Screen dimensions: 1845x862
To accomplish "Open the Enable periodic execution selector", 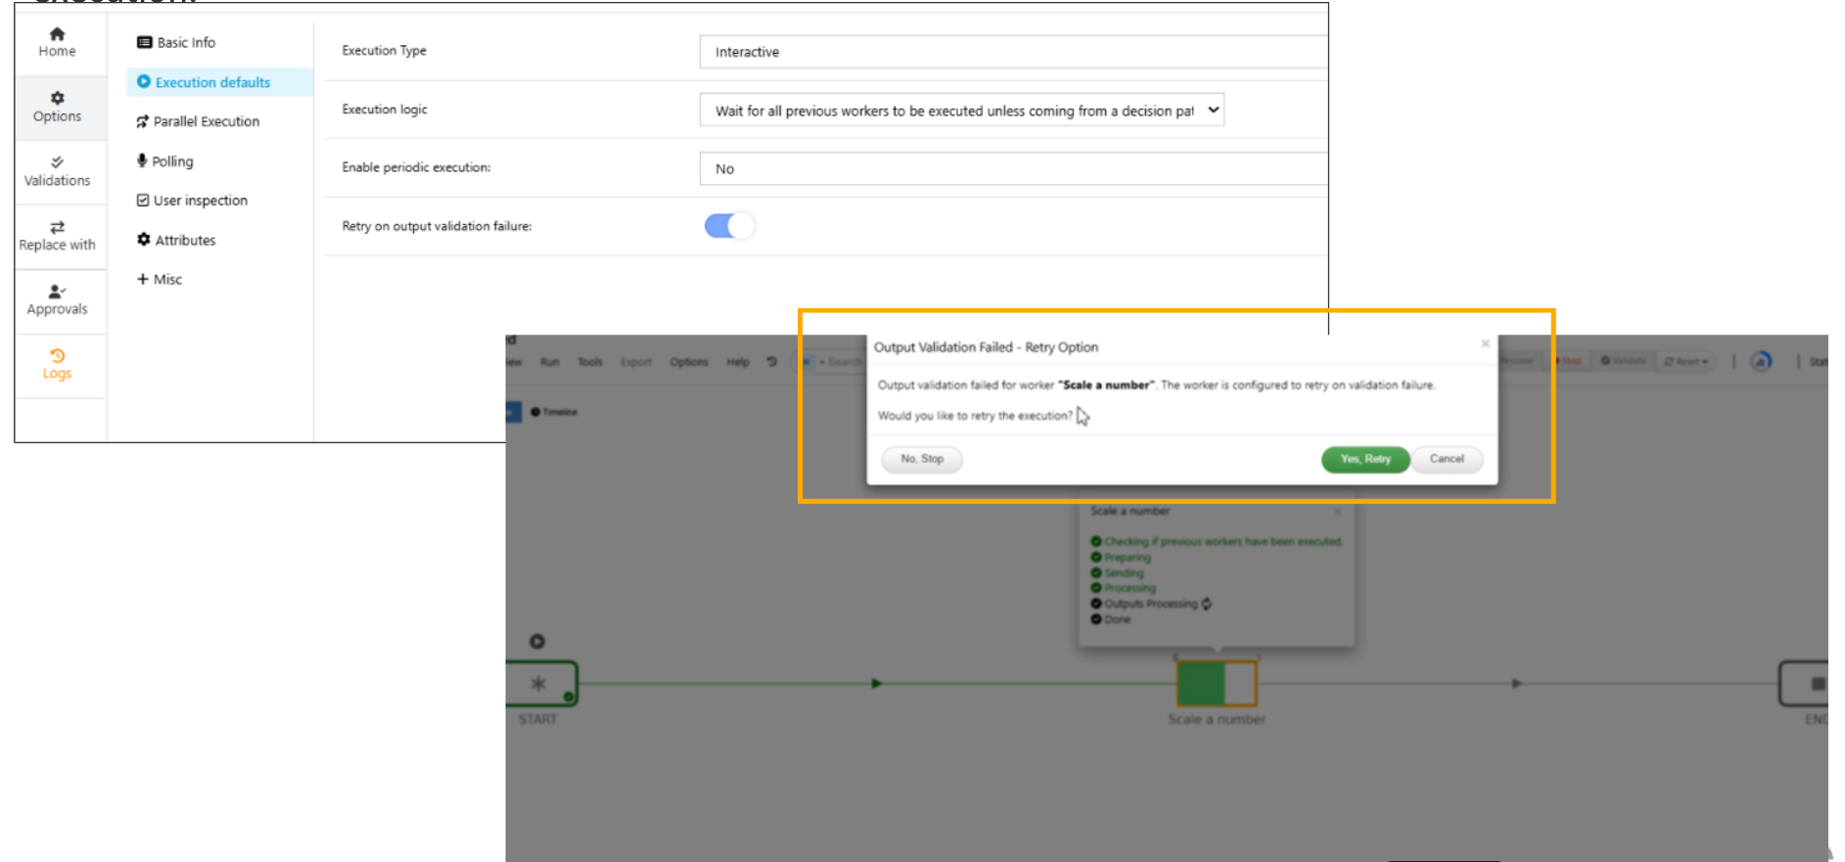I will coord(1013,169).
